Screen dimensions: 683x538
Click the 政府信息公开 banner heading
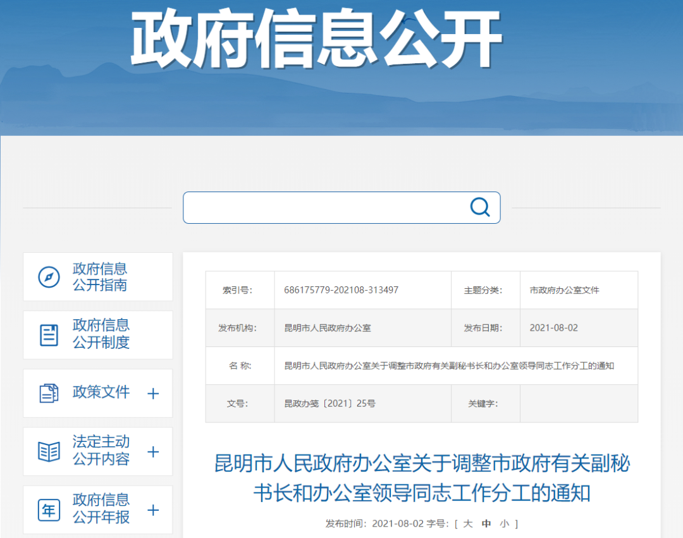(x=315, y=37)
